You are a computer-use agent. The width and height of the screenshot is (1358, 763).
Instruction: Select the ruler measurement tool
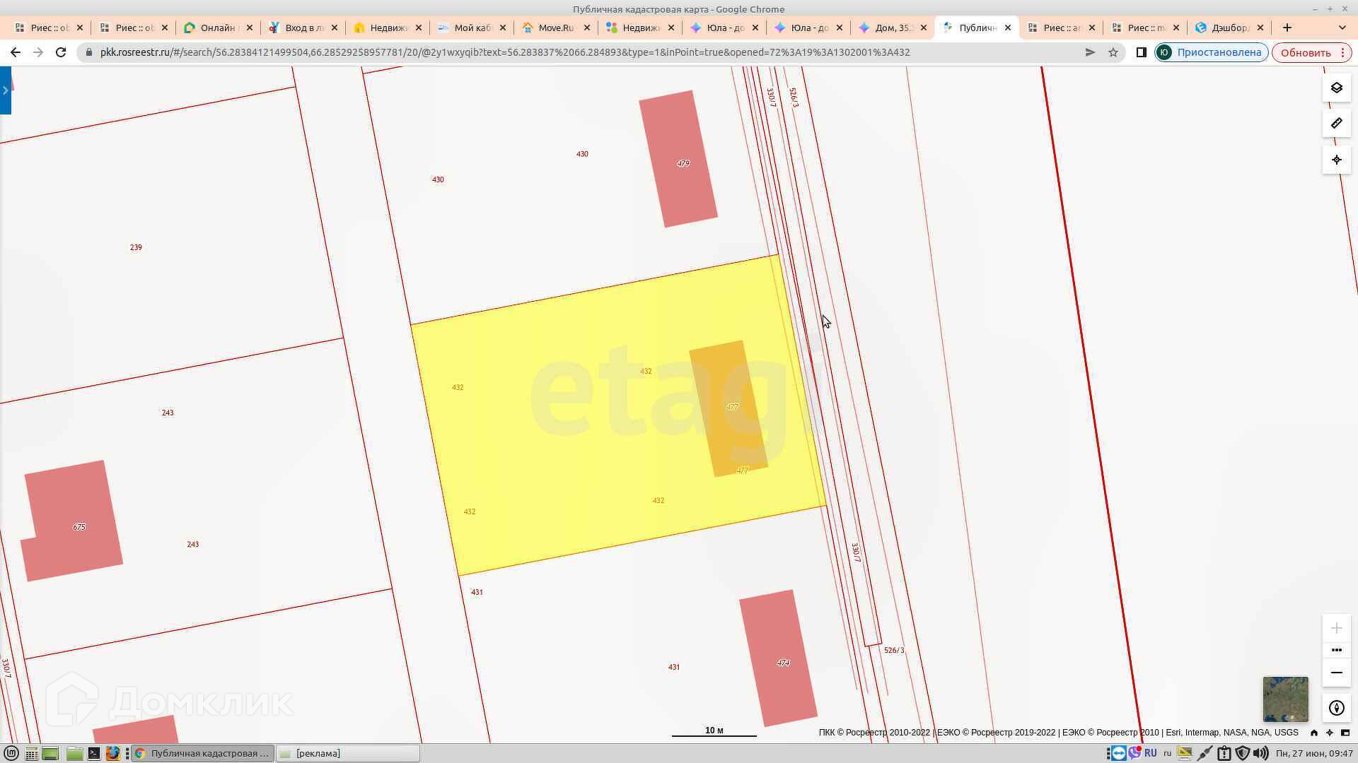coord(1336,124)
